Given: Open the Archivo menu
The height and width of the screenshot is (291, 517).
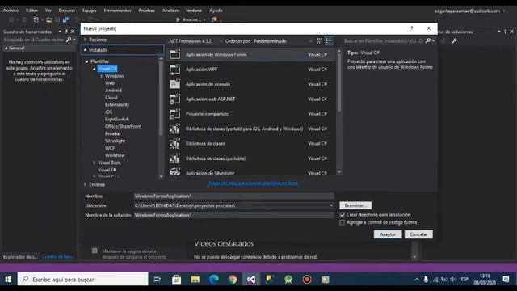Looking at the screenshot, I should coord(11,11).
